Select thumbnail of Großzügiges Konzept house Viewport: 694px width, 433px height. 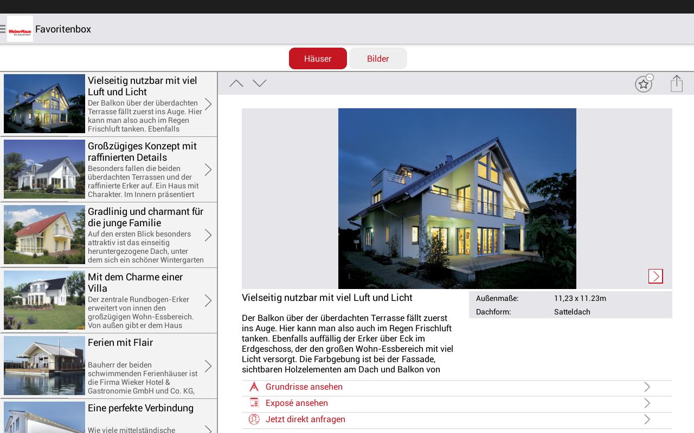click(44, 169)
